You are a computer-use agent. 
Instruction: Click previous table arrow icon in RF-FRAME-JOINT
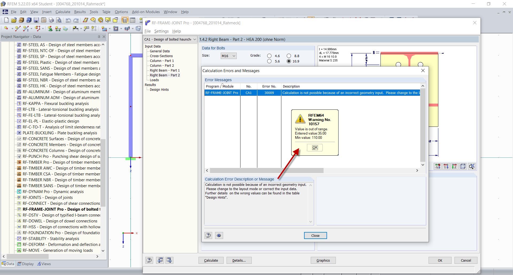pos(160,260)
